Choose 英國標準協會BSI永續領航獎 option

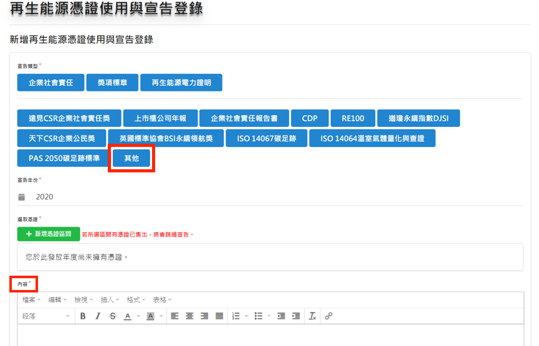[x=166, y=138]
